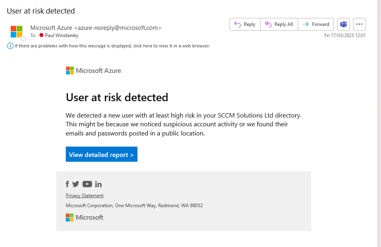Click recipient Paul Winstanley

[62, 35]
